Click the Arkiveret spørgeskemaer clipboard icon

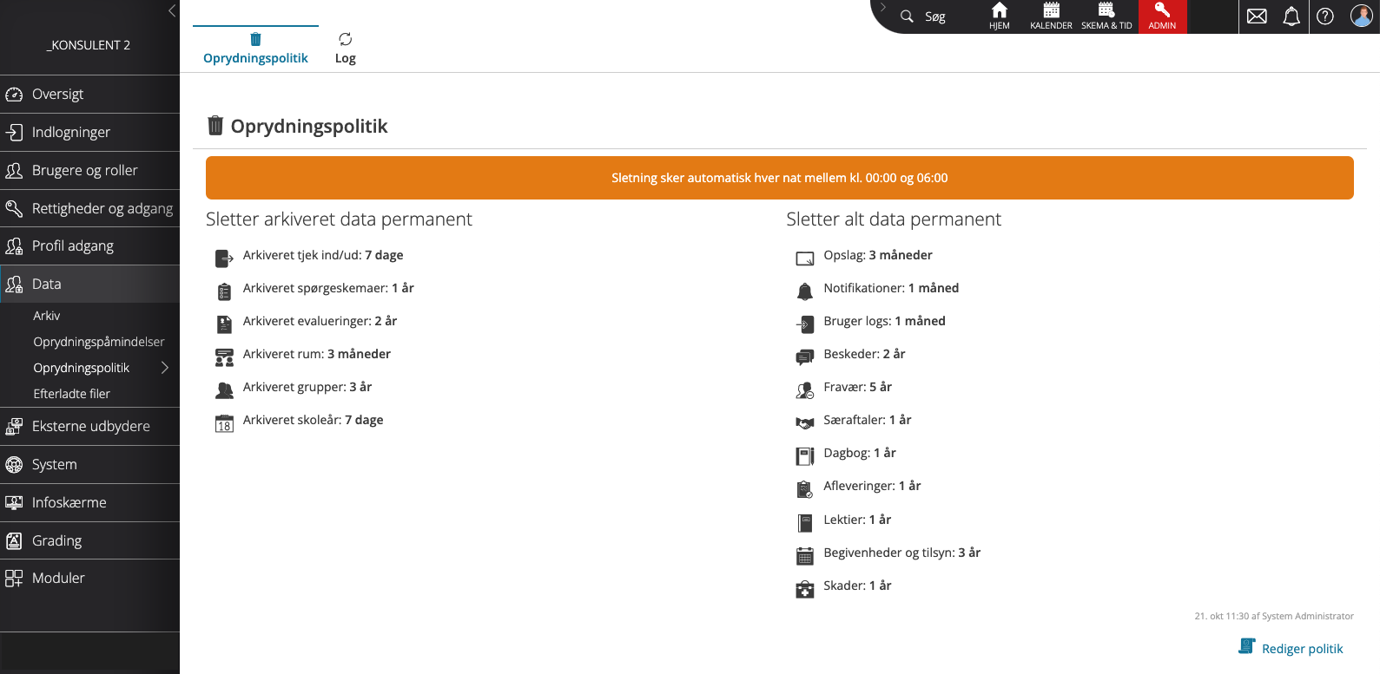(x=224, y=291)
